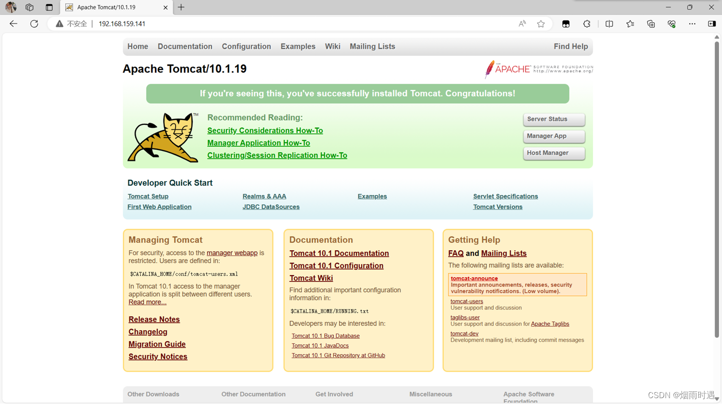Screen dimensions: 722x404
Task: Open Clustering/Session Replication How-To link
Action: pos(277,155)
